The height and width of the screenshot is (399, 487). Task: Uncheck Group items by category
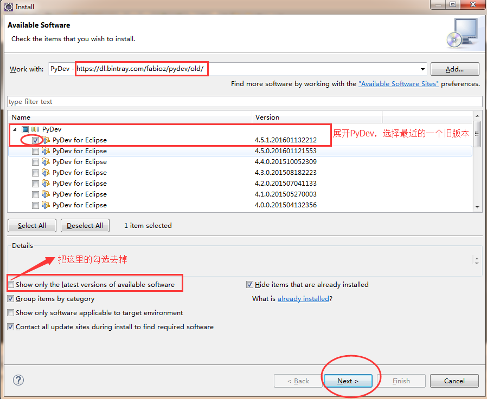(11, 298)
